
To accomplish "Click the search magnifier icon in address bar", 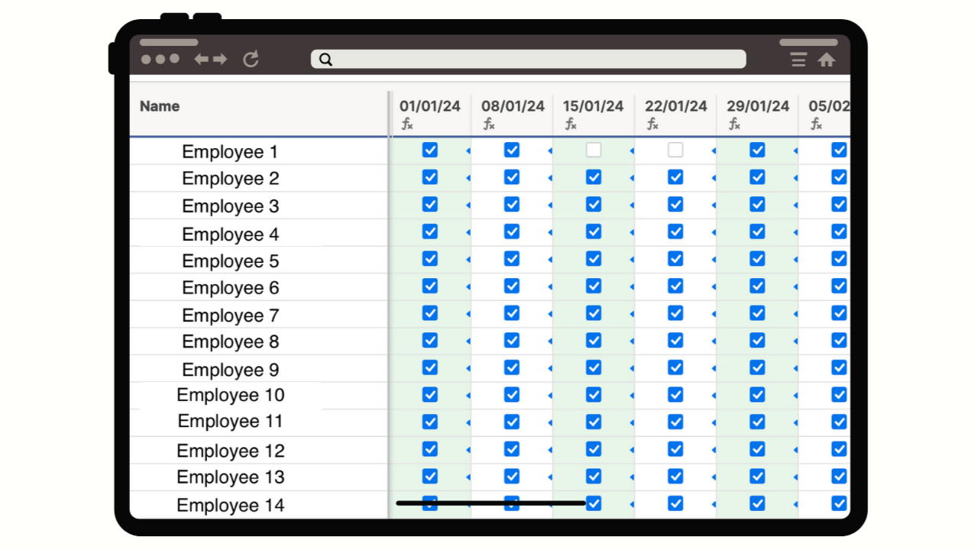I will click(x=325, y=60).
